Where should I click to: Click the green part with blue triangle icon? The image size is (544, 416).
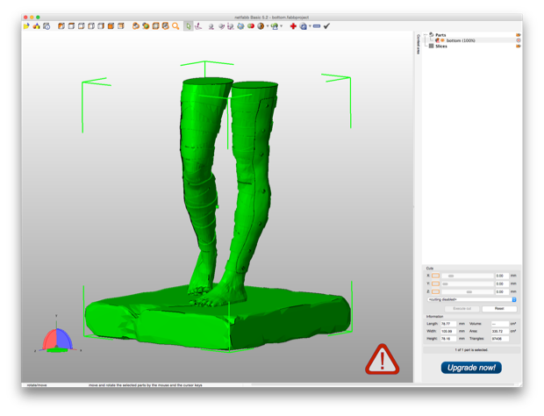(x=275, y=26)
